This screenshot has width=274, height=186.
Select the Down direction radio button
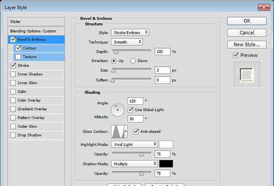133,60
